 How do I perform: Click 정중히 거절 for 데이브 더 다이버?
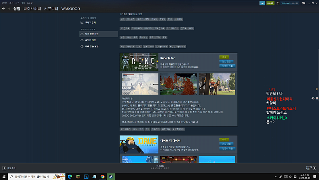coord(227,148)
